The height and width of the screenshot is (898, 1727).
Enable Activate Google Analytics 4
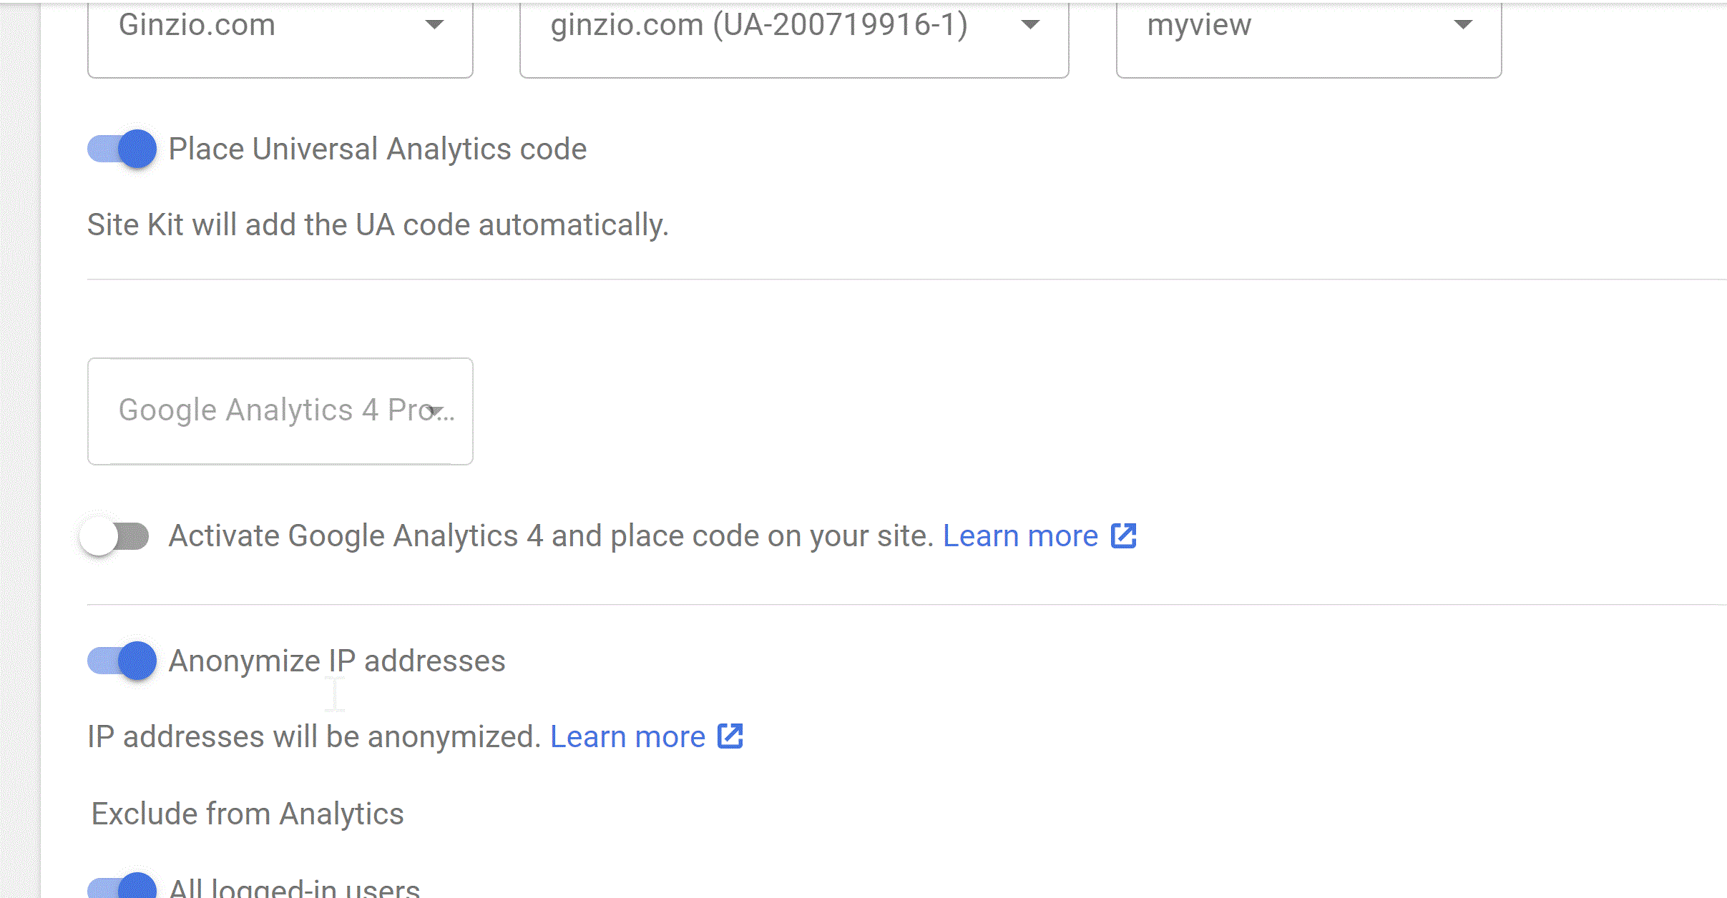(115, 535)
